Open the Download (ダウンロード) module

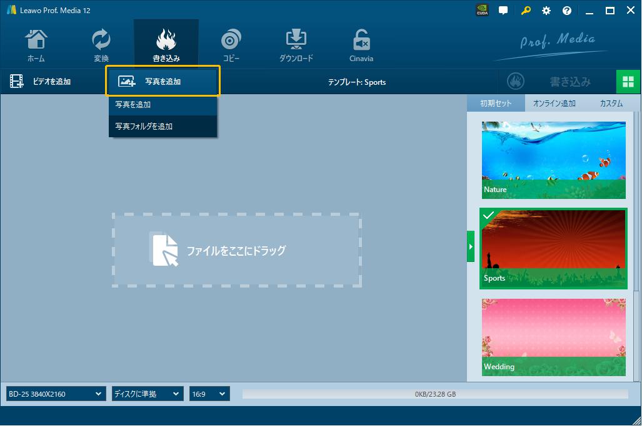pos(296,46)
